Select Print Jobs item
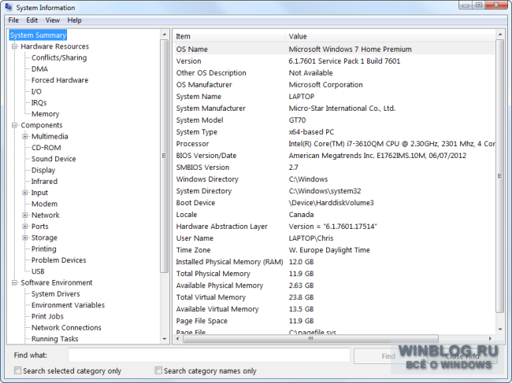 point(47,316)
